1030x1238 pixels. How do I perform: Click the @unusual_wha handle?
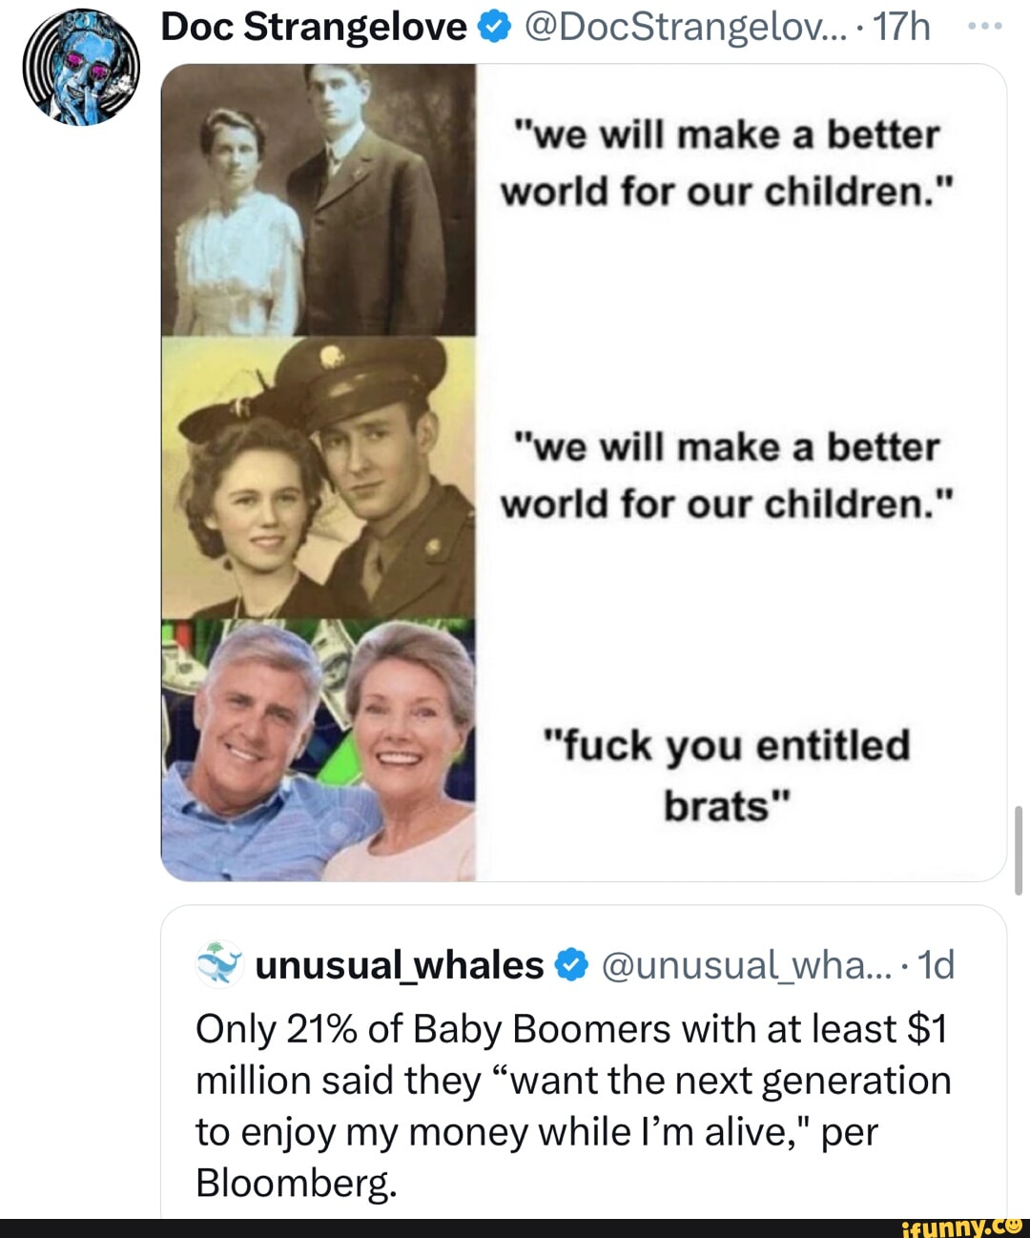pos(745,965)
